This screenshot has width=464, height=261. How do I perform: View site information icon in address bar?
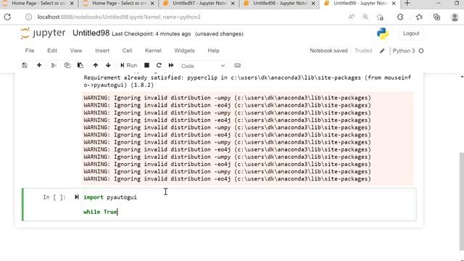click(x=28, y=17)
